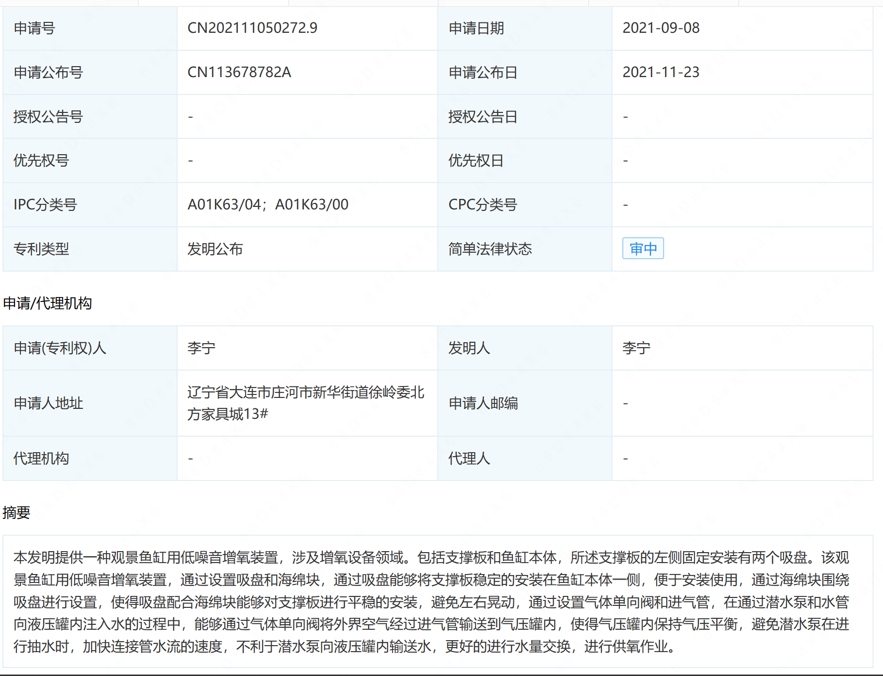Click the 授权公告号 label cell
This screenshot has width=883, height=676.
(90, 117)
